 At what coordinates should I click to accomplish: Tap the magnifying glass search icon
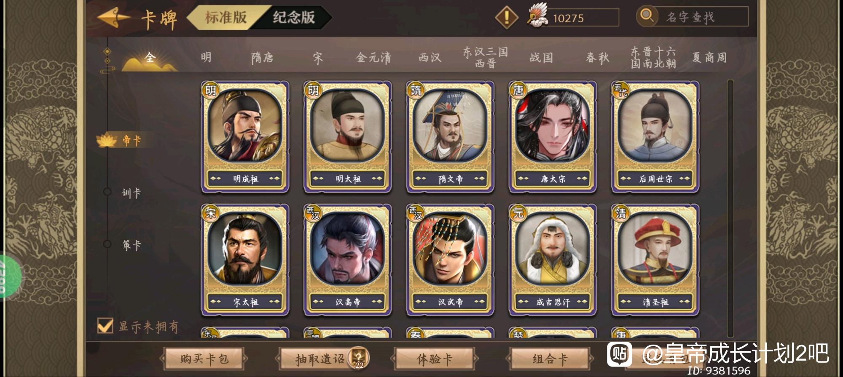tap(647, 16)
